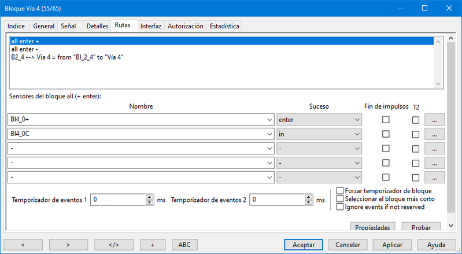Enable T2 checkbox in fourth row
The height and width of the screenshot is (254, 462).
[x=416, y=163]
